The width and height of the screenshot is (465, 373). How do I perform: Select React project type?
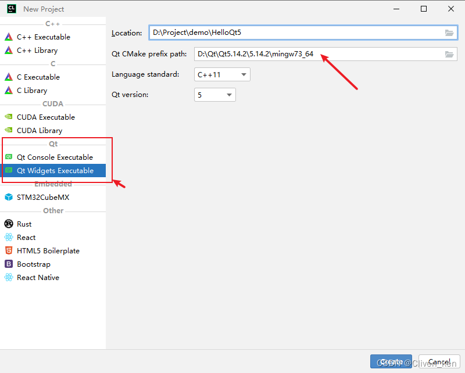pos(53,237)
